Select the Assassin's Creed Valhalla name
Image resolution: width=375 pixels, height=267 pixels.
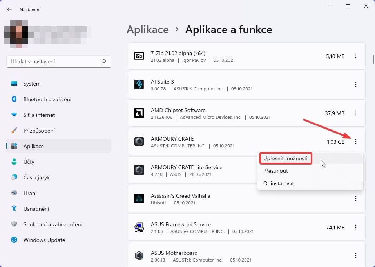180,196
